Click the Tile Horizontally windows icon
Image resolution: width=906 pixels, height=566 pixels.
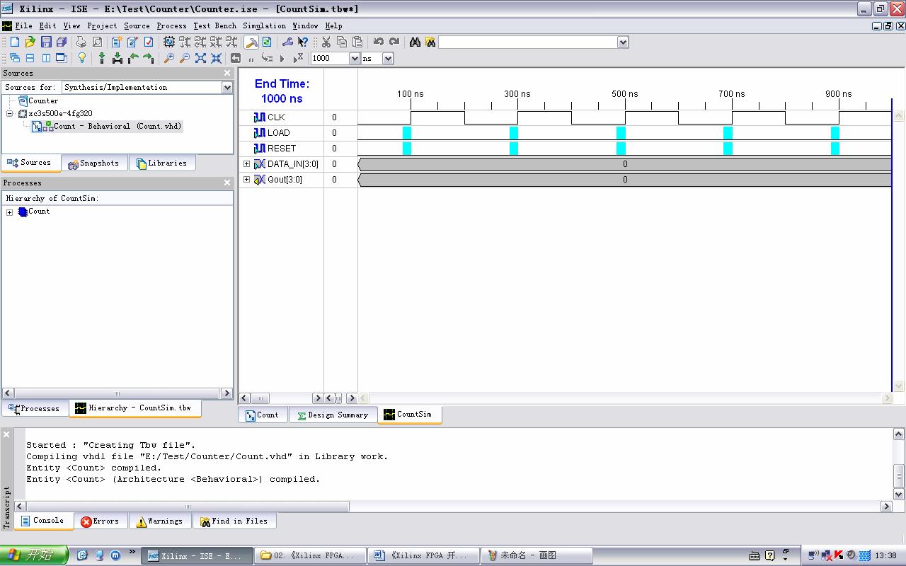pyautogui.click(x=30, y=58)
